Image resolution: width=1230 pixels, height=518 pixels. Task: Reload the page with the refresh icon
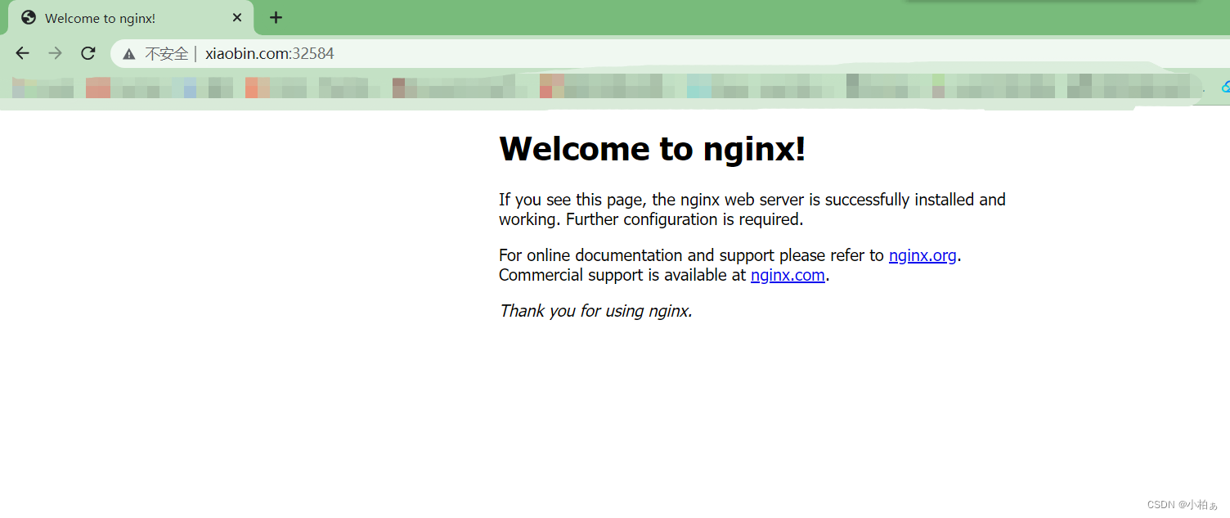point(88,53)
